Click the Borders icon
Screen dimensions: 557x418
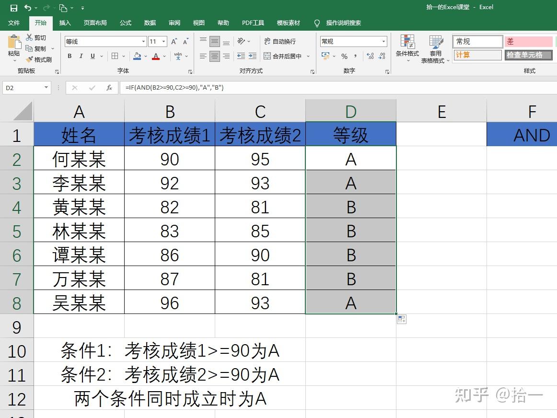[x=115, y=56]
